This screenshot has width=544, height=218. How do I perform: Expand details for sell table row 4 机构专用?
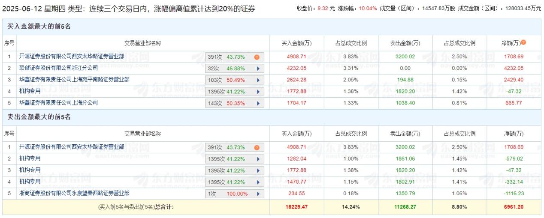[x=258, y=182]
